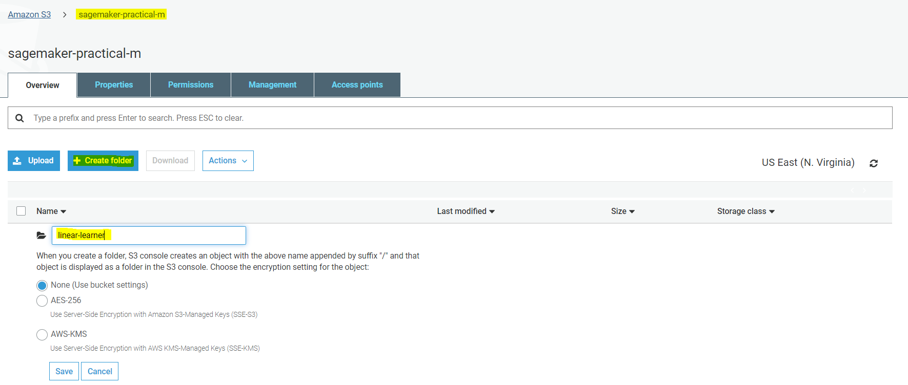908x385 pixels.
Task: Click the breadcrumb chevron after Amazon S3
Action: [65, 15]
